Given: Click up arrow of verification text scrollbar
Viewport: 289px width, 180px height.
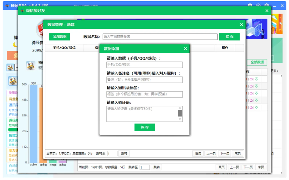Looking at the screenshot, I should click(x=180, y=108).
